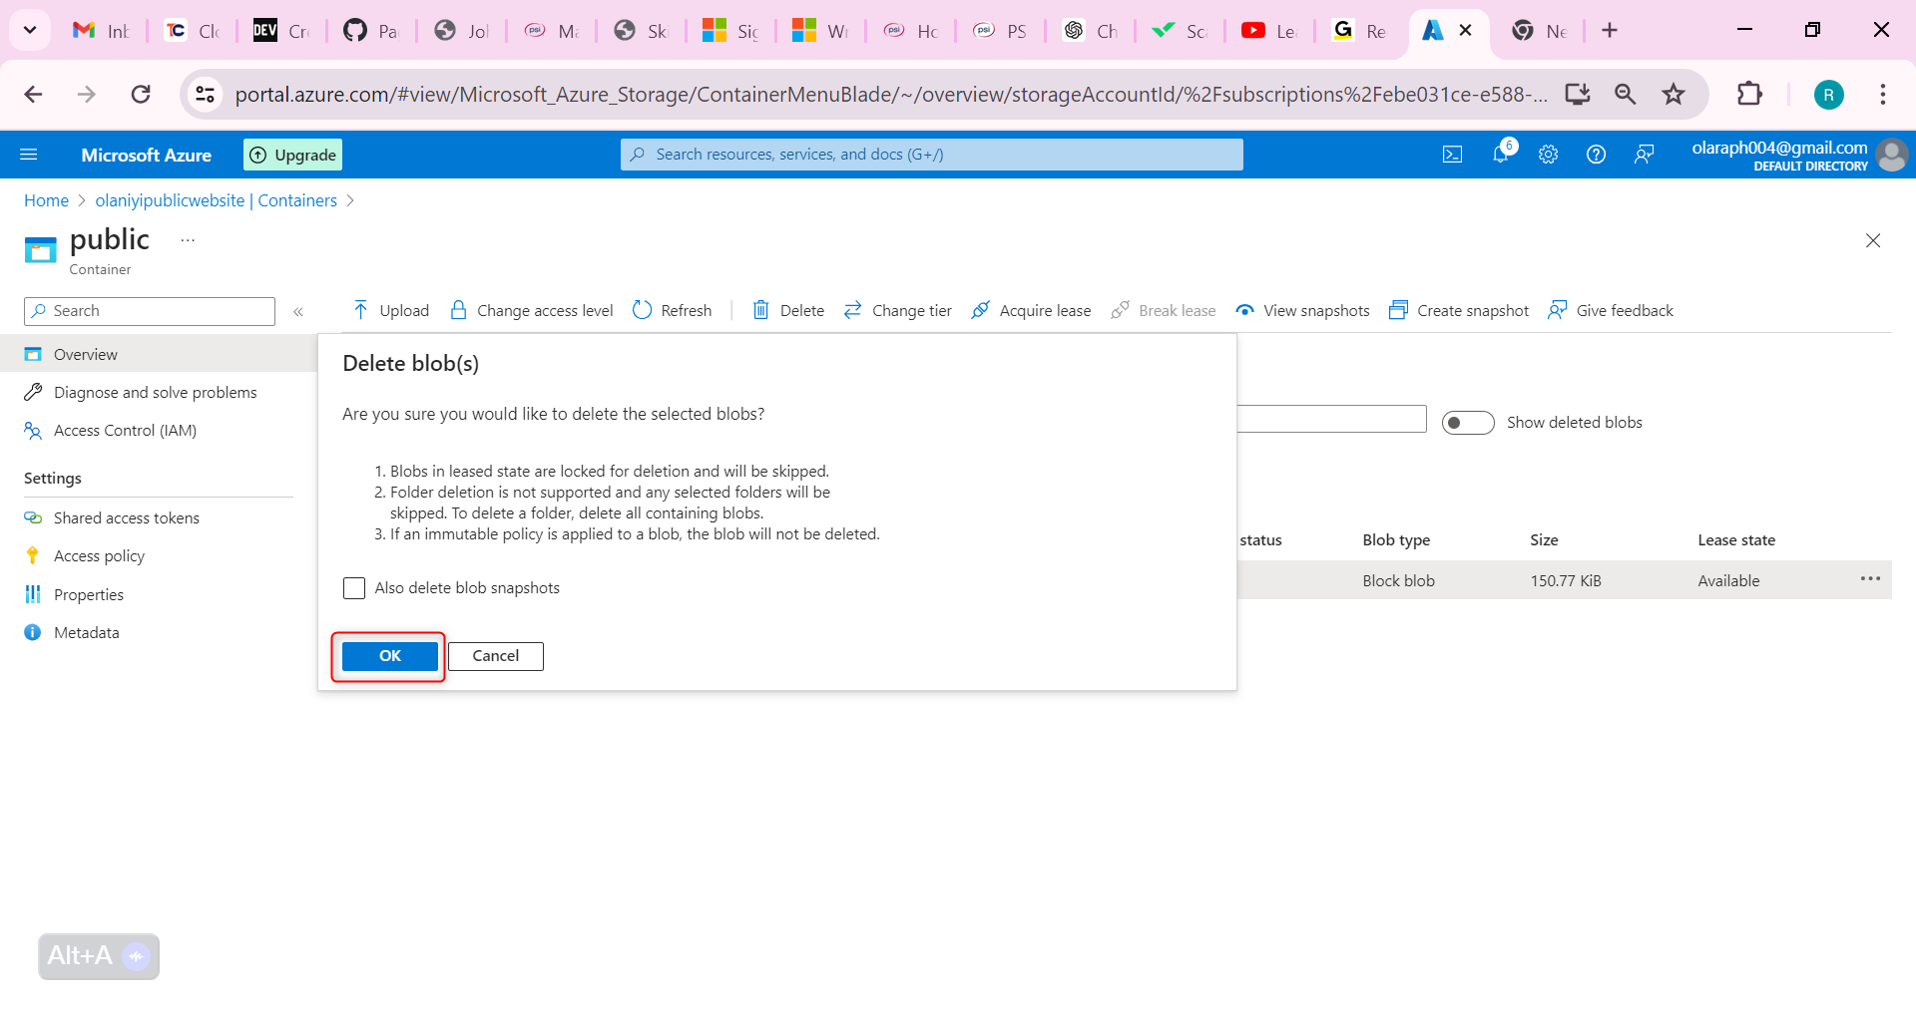The height and width of the screenshot is (1017, 1916).
Task: Open the feedback icon in top bar
Action: point(1644,155)
